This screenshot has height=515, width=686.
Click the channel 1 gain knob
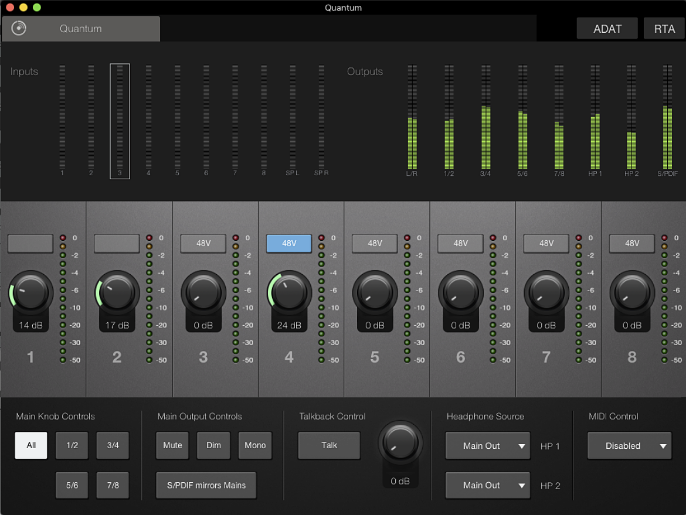30,293
